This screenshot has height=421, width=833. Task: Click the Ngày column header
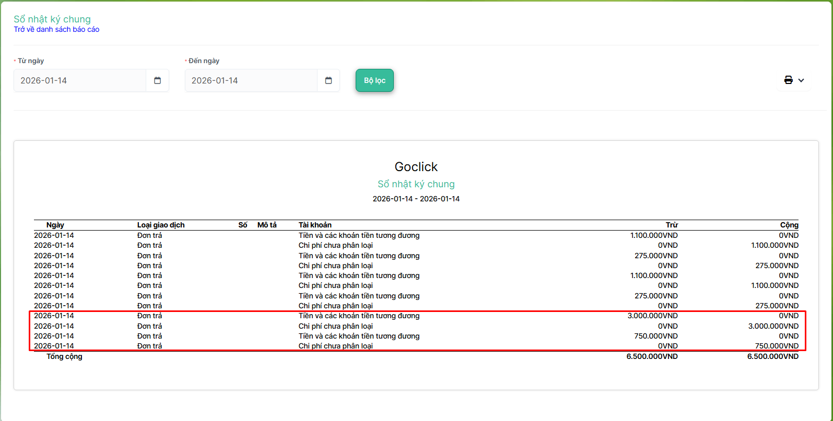pos(55,225)
